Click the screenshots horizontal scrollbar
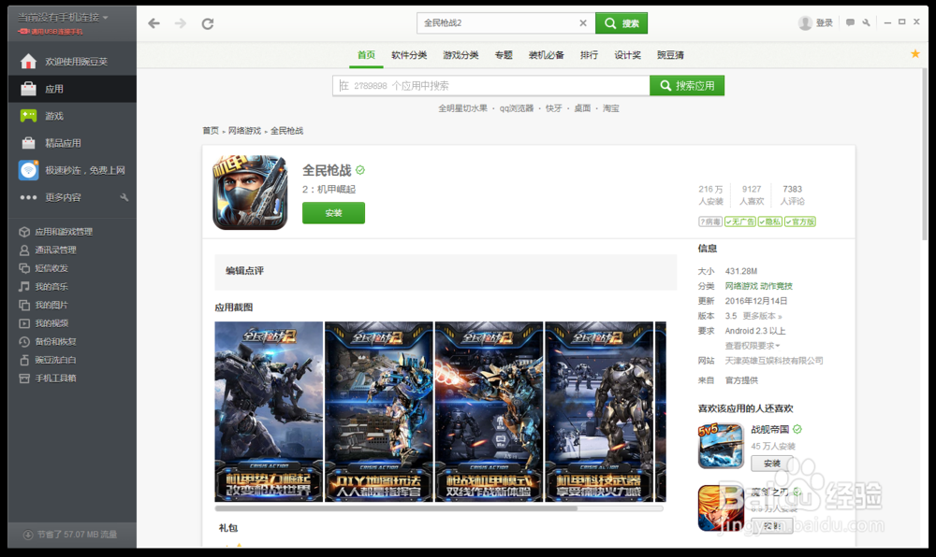Screen dimensions: 936x557 [396, 508]
